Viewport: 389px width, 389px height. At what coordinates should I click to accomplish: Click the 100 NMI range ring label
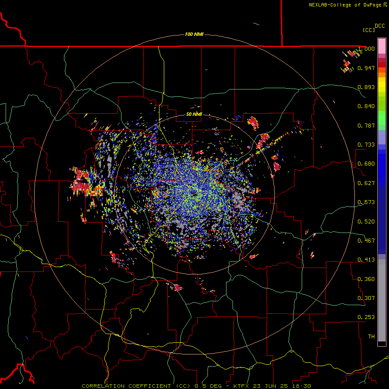[x=194, y=34]
